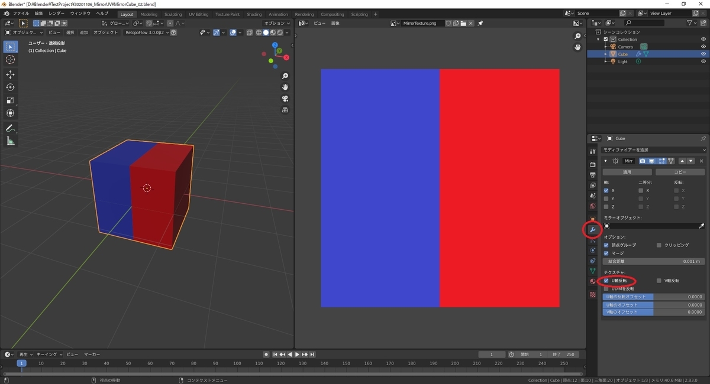
Task: Click コピー button on Mirror modifier
Action: (681, 172)
